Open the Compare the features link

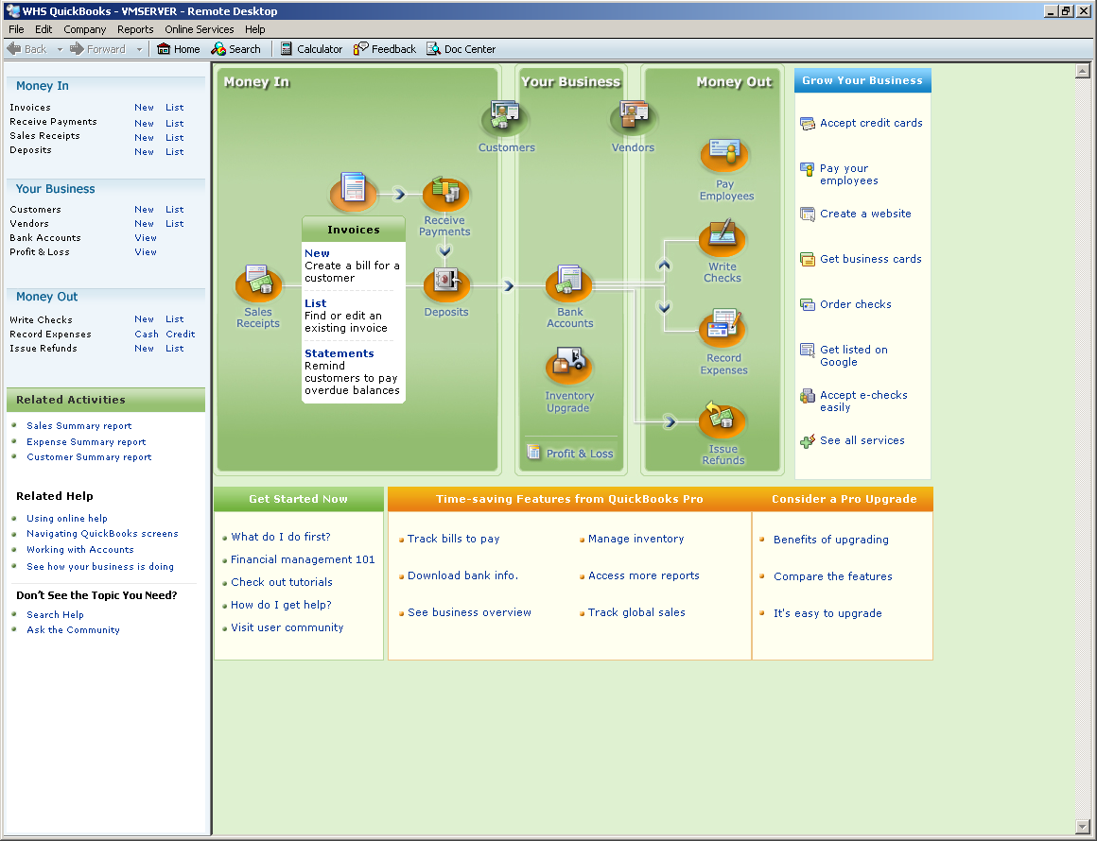click(833, 576)
